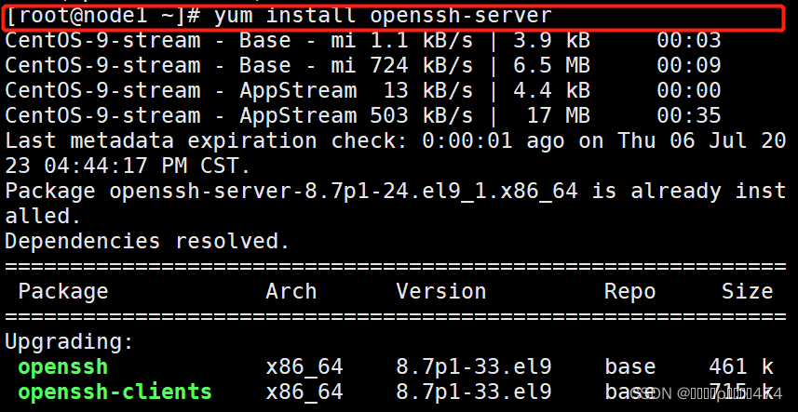Click the Repo column header
Image resolution: width=798 pixels, height=412 pixels.
(630, 292)
